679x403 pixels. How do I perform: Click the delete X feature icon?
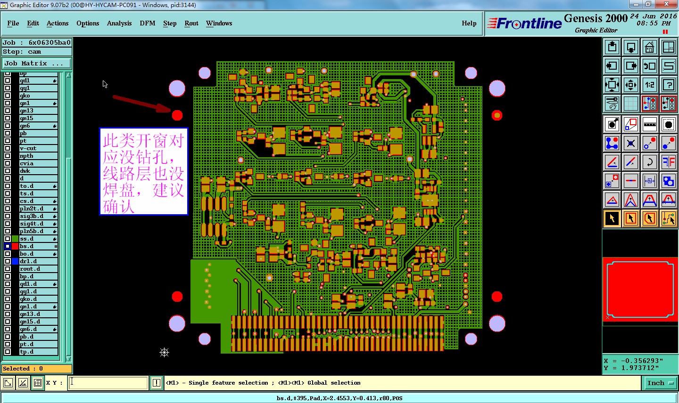(x=631, y=143)
